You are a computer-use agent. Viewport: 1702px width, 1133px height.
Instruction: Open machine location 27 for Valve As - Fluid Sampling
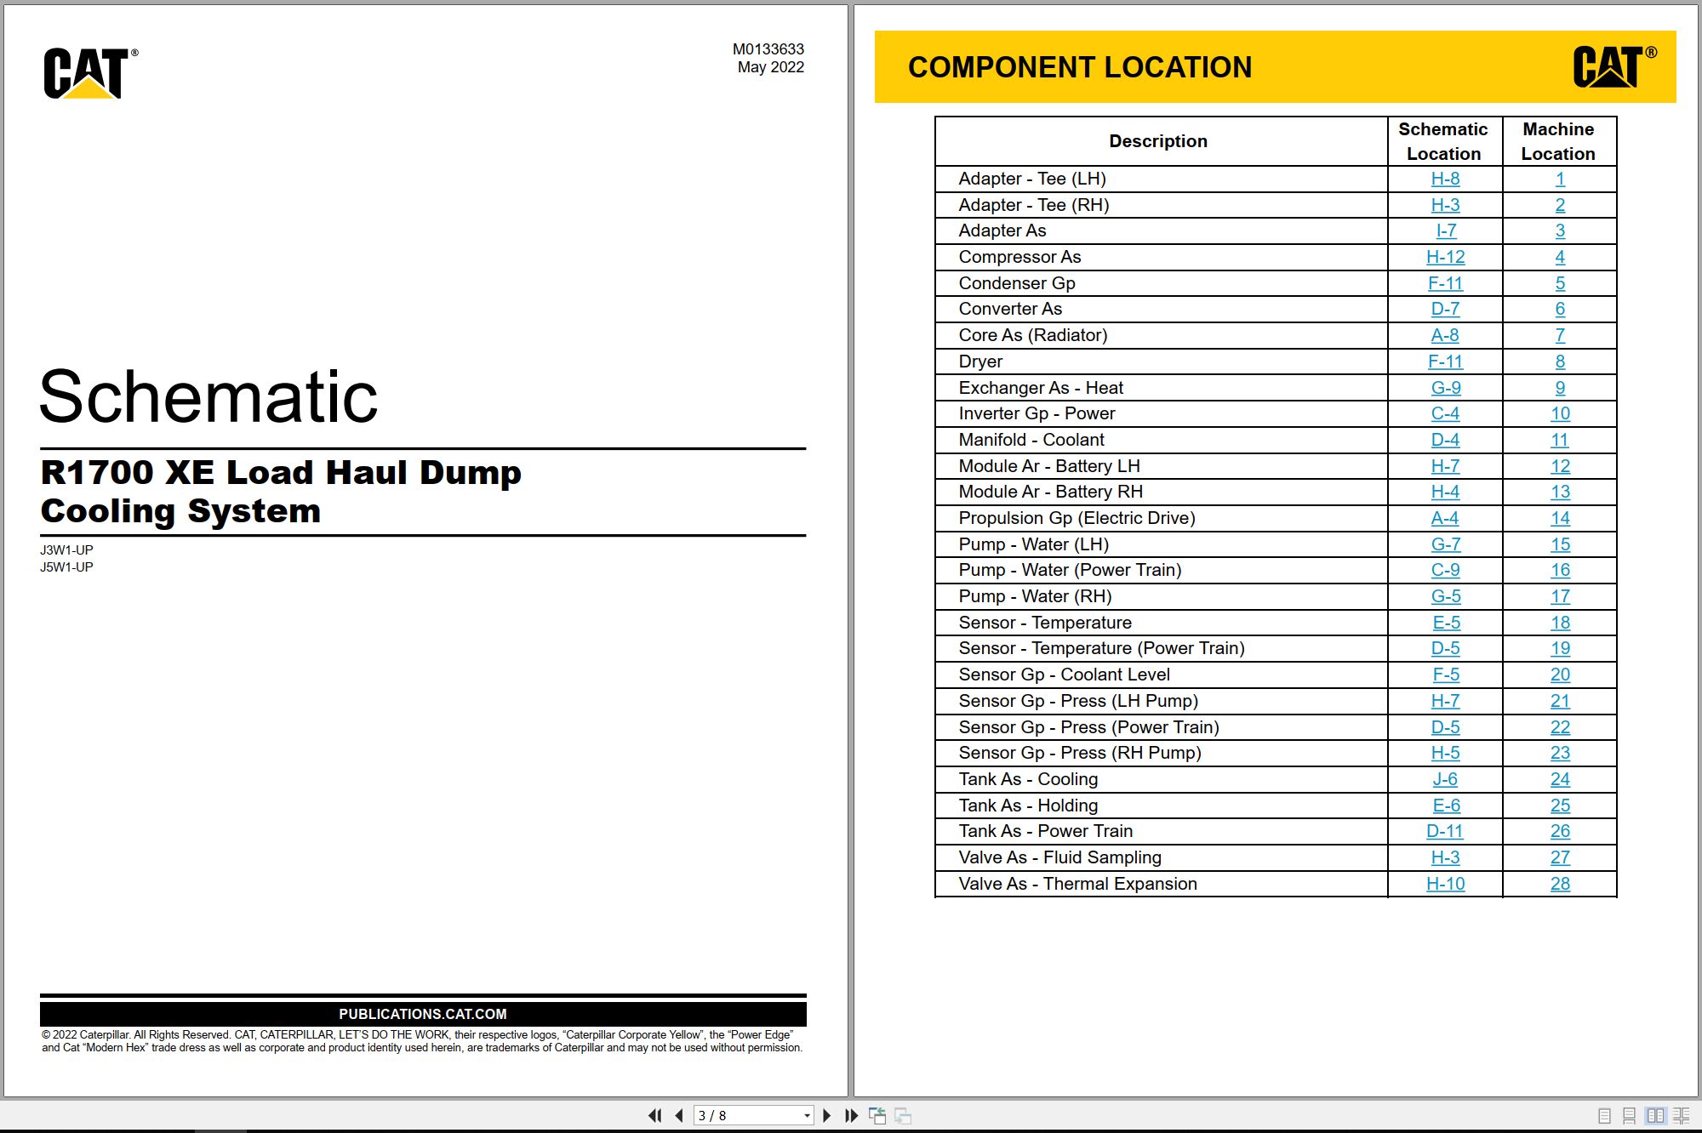coord(1560,857)
